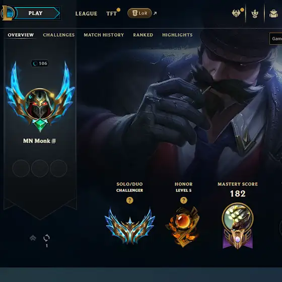The height and width of the screenshot is (282, 282).
Task: Click the Solo/Duo question mark info
Action: 130,200
